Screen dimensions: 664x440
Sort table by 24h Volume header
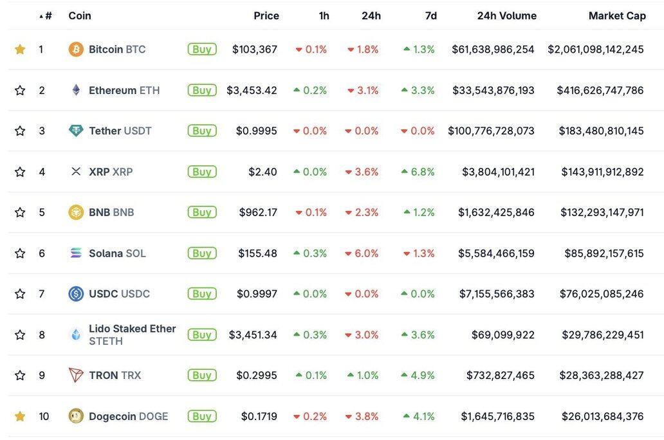point(506,15)
